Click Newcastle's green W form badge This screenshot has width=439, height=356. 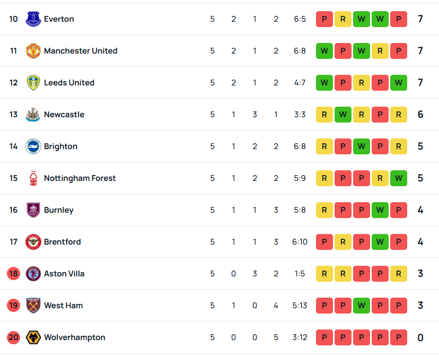click(x=343, y=115)
